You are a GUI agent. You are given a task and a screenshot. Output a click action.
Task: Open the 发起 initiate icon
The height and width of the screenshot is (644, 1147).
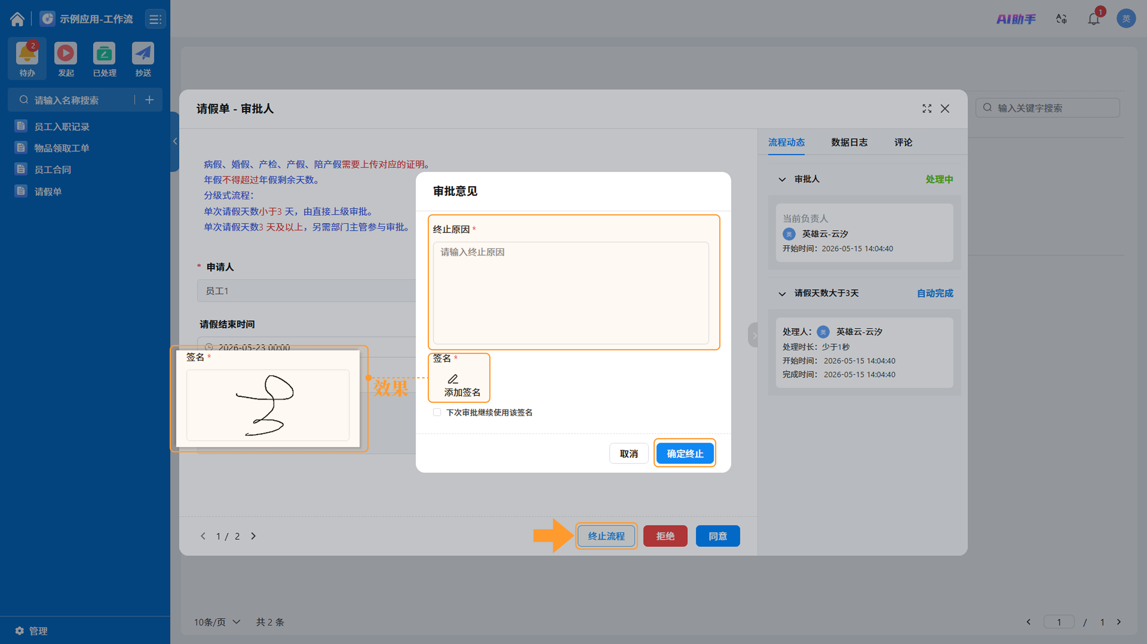pyautogui.click(x=65, y=53)
